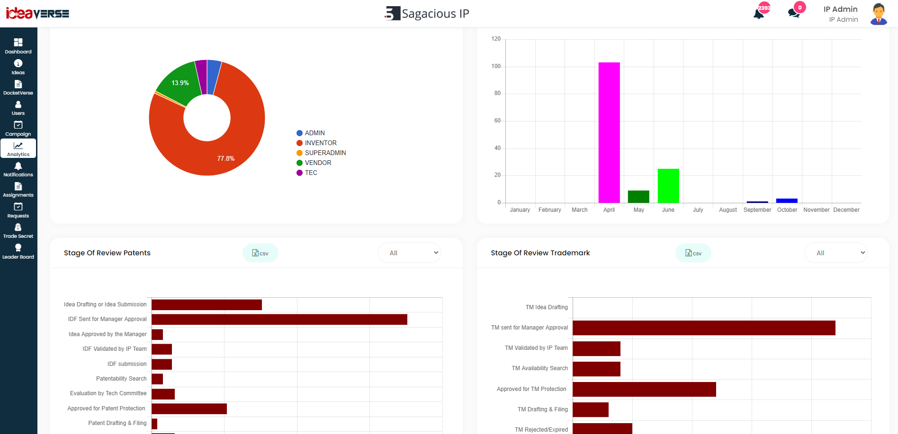Open Notifications in the sidebar

pyautogui.click(x=18, y=169)
